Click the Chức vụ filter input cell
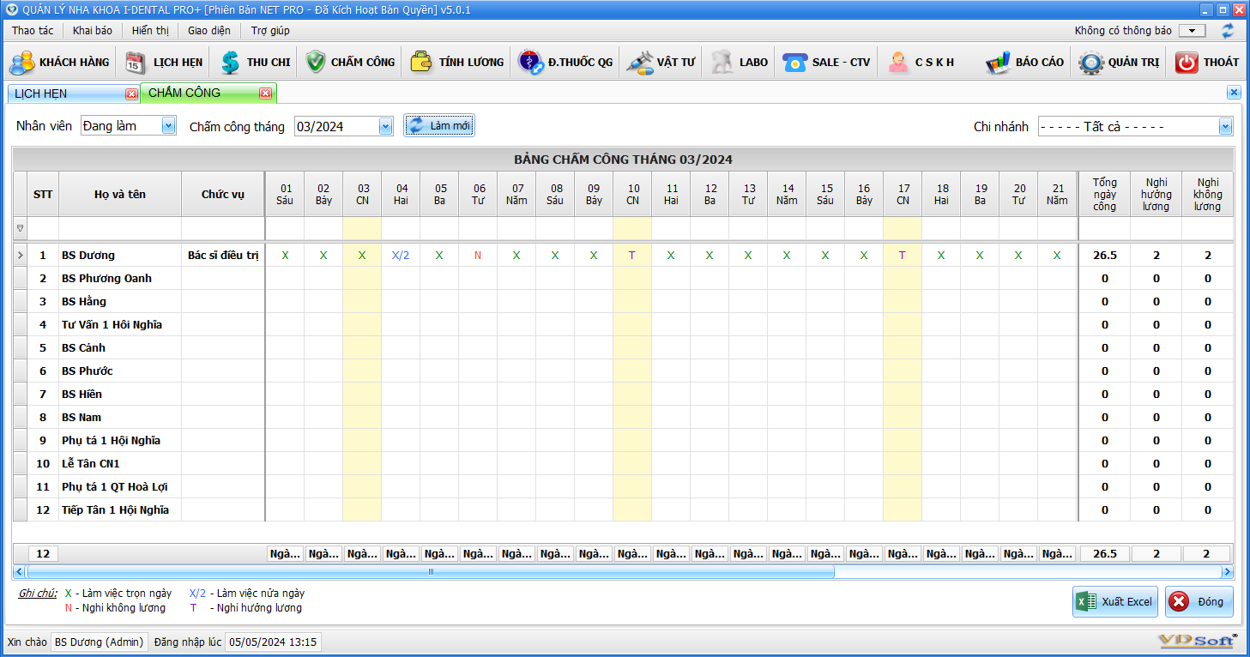This screenshot has width=1250, height=657. [223, 229]
